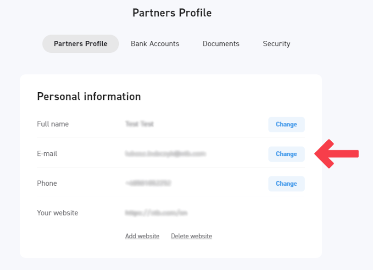Click the Delete website link
373x270 pixels.
click(x=191, y=236)
